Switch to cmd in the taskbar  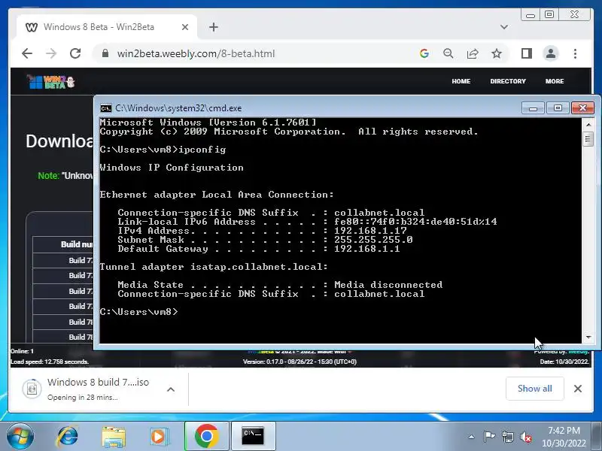coord(253,437)
